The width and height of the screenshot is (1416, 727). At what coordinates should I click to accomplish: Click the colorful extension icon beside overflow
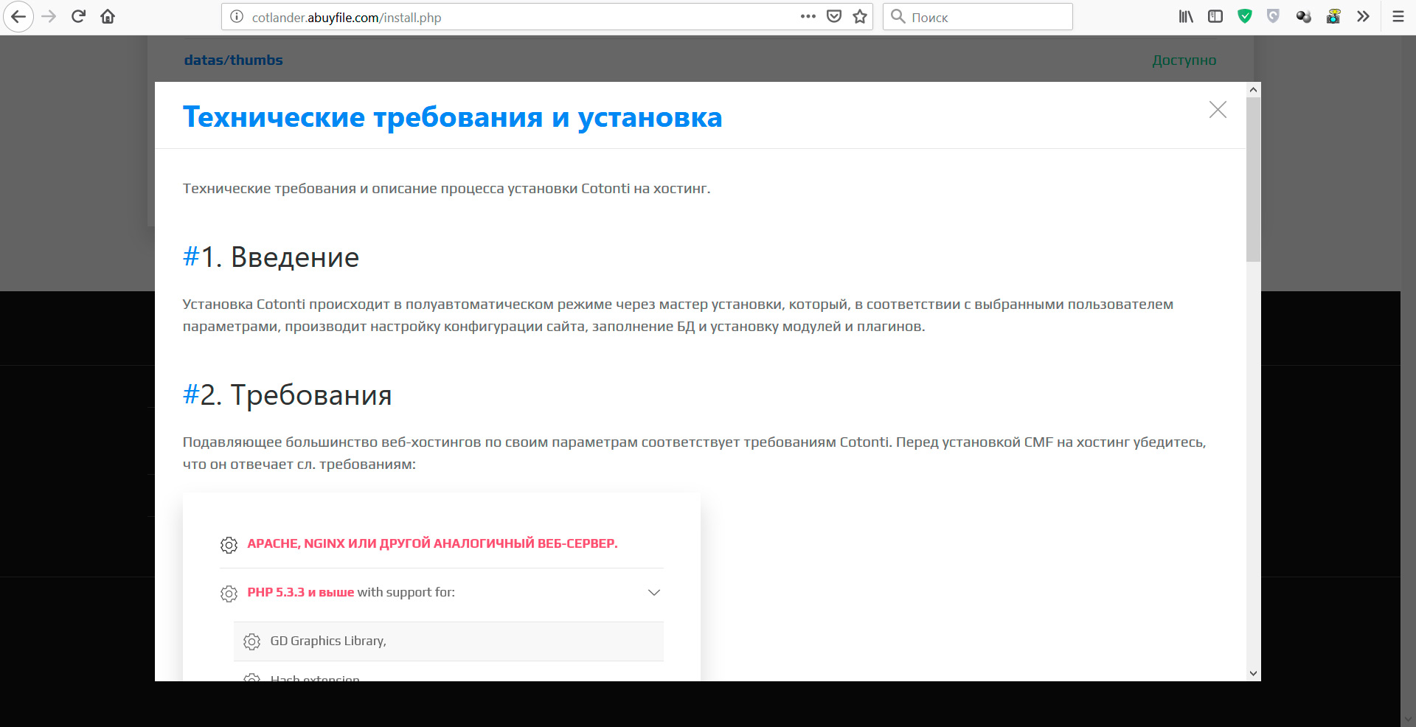[x=1333, y=16]
